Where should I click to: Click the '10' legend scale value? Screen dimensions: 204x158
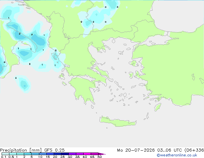[40, 157]
